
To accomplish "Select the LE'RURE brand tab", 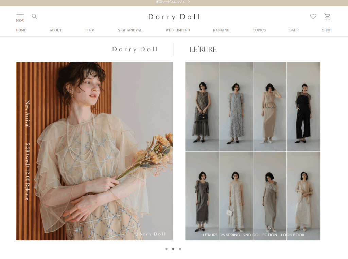I will point(203,49).
